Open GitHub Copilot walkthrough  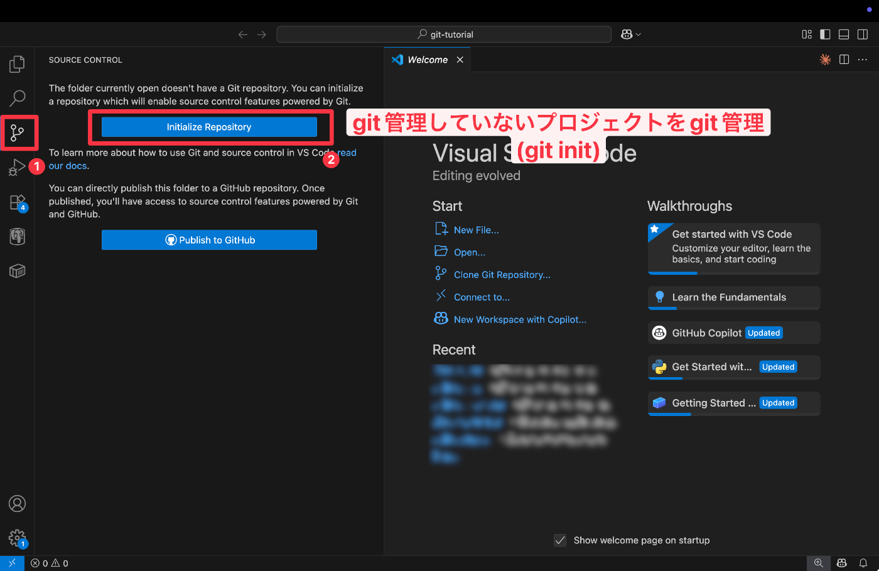coord(734,333)
